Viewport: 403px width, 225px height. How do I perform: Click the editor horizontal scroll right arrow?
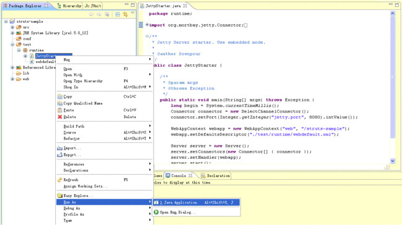point(387,167)
